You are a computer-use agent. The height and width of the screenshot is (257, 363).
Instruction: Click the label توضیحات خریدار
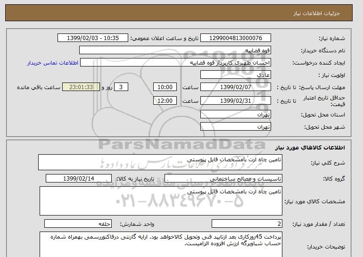pos(326,247)
